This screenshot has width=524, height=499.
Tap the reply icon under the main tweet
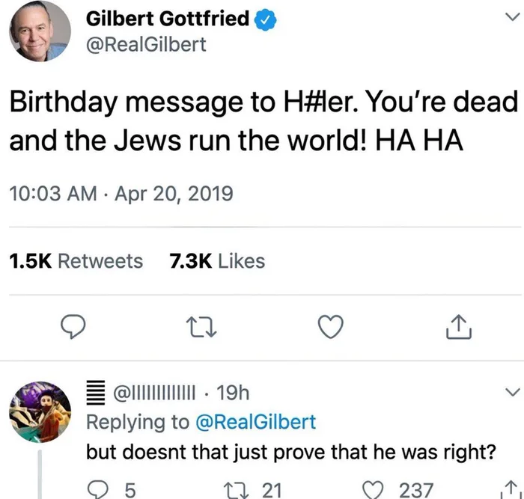coord(73,327)
